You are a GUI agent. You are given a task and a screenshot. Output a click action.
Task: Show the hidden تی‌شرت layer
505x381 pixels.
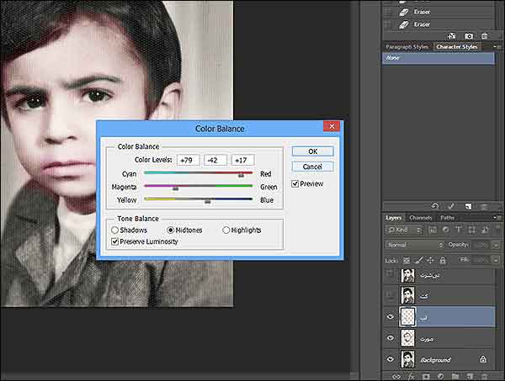tap(391, 274)
